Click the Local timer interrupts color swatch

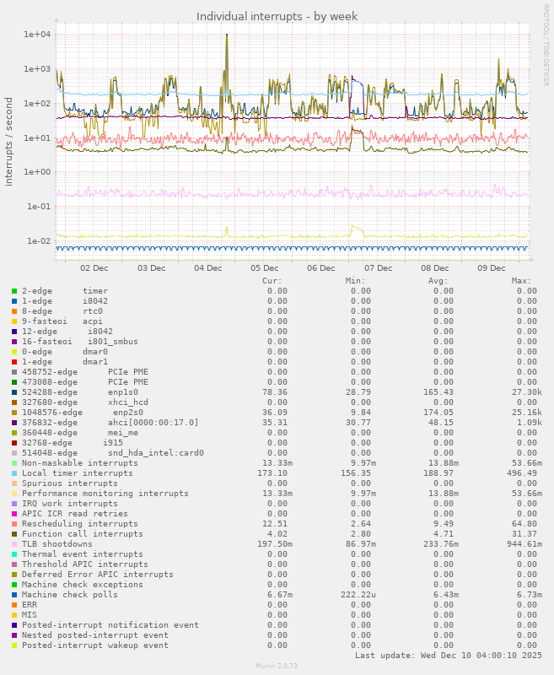[14, 472]
